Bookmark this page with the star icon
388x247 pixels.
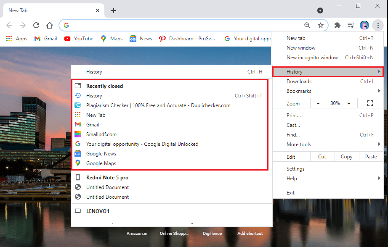pos(321,25)
